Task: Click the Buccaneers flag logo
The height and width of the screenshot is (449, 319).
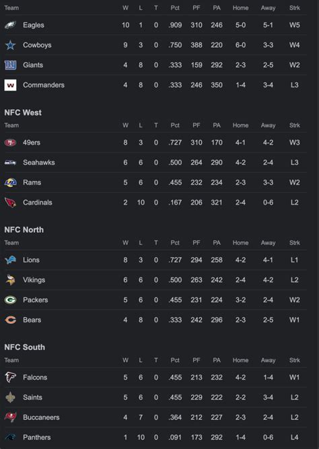Action: pos(10,417)
